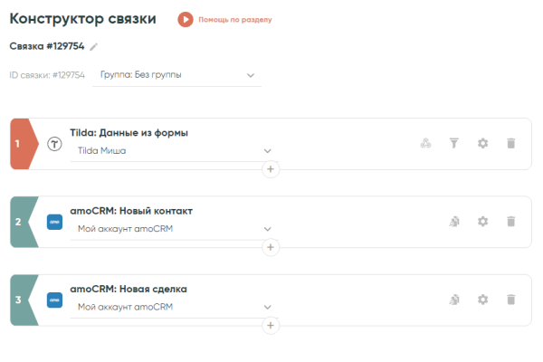The image size is (543, 362).
Task: Add a step after Новая сделка with plus
Action: [271, 325]
